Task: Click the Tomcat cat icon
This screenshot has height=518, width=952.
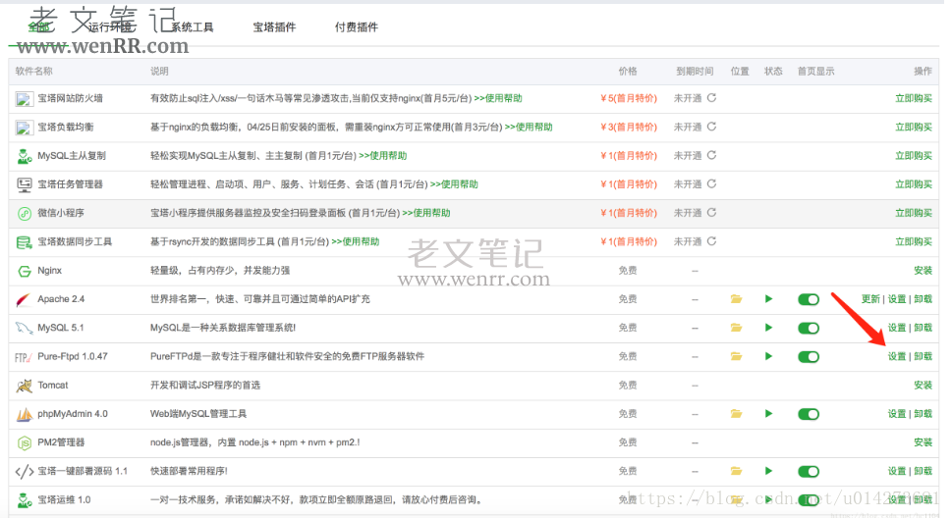Action: pyautogui.click(x=25, y=386)
